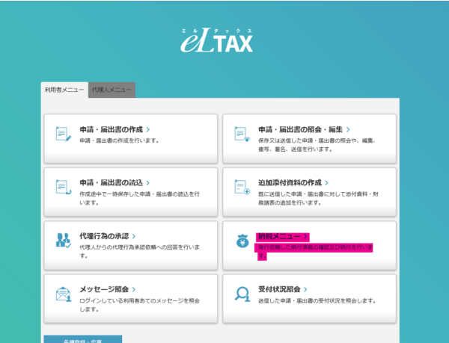The height and width of the screenshot is (343, 449).
Task: Click chevron next to メッセージ照会
Action: [x=134, y=289]
